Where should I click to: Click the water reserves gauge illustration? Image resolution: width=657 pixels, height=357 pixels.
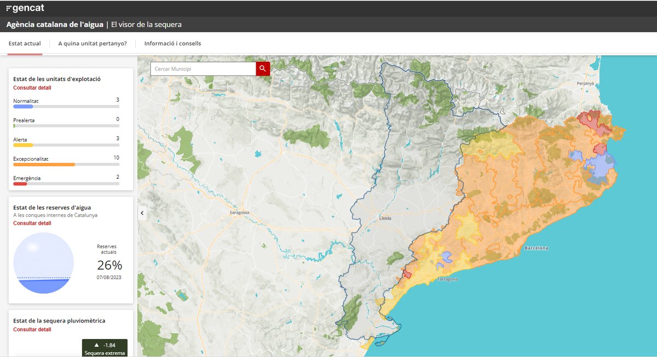coord(44,263)
